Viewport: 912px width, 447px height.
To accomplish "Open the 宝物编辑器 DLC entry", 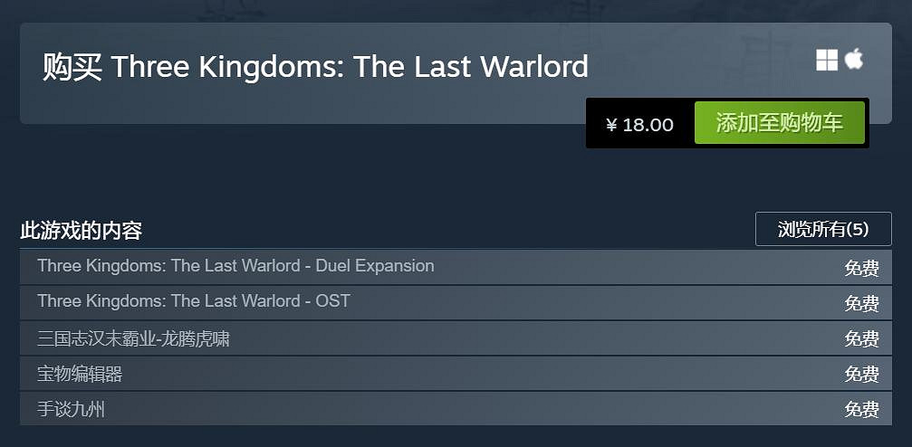I will (x=80, y=374).
